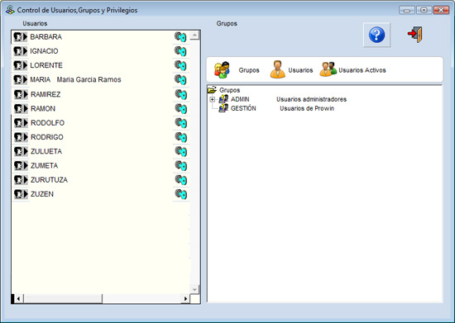The image size is (455, 323).
Task: Click the user icon beside ZUZEN
Action: click(x=21, y=194)
